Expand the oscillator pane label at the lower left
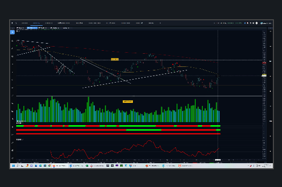 [19, 139]
